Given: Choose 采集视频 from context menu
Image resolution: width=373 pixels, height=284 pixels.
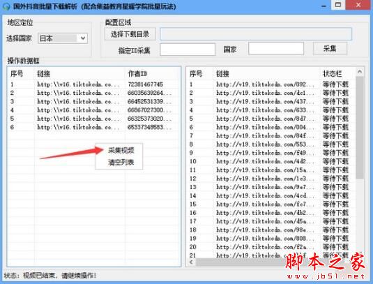Looking at the screenshot, I should click(121, 150).
